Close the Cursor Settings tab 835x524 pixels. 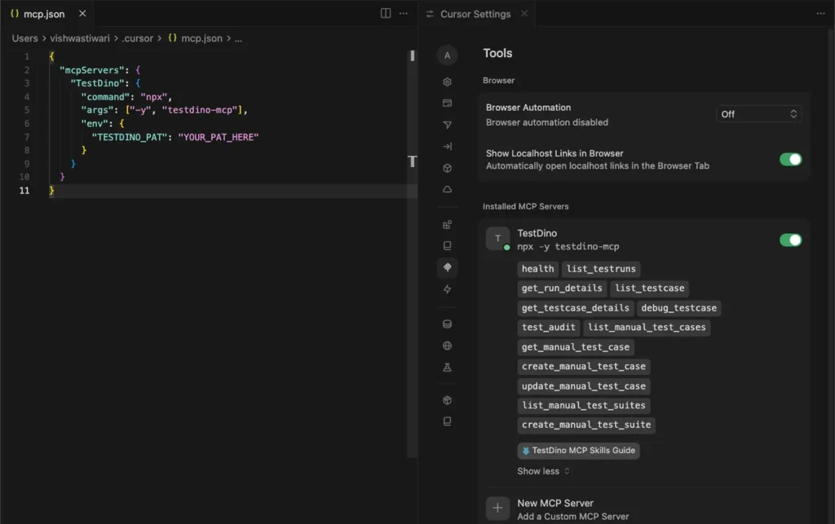(x=524, y=13)
